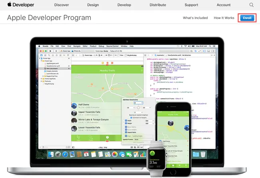Open the top spacing constraint combo box
The image size is (260, 178).
tap(138, 103)
